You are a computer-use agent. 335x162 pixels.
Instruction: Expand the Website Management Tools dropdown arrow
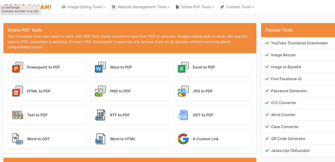(x=168, y=7)
